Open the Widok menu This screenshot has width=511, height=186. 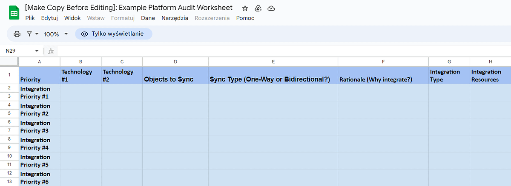72,18
